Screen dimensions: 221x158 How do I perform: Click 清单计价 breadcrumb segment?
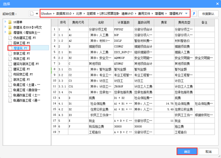click(127, 14)
